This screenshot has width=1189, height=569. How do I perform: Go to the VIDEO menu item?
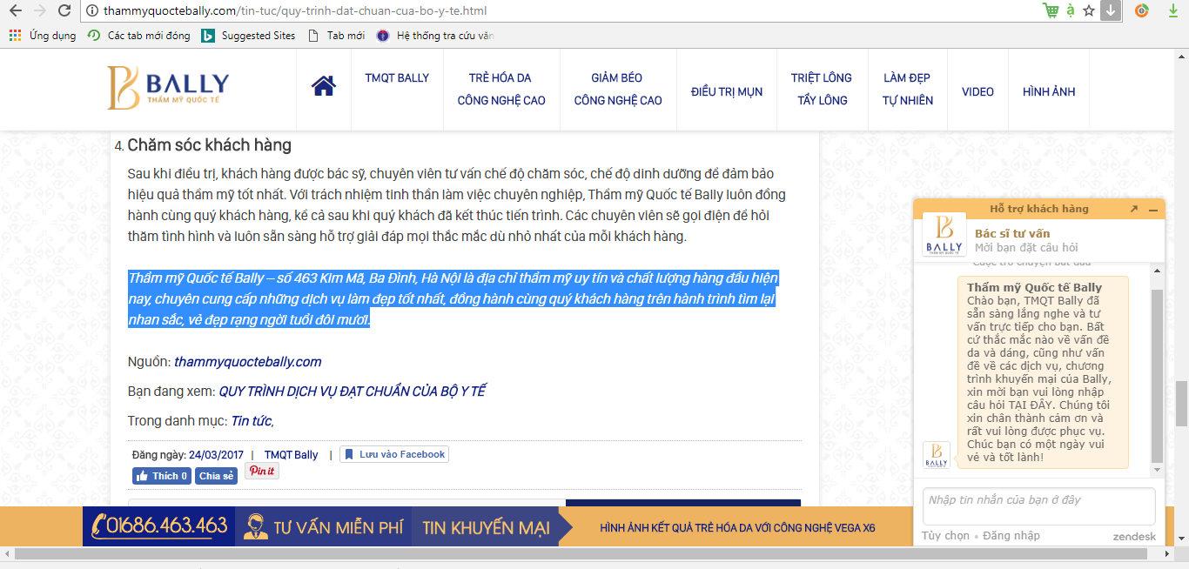(x=977, y=91)
